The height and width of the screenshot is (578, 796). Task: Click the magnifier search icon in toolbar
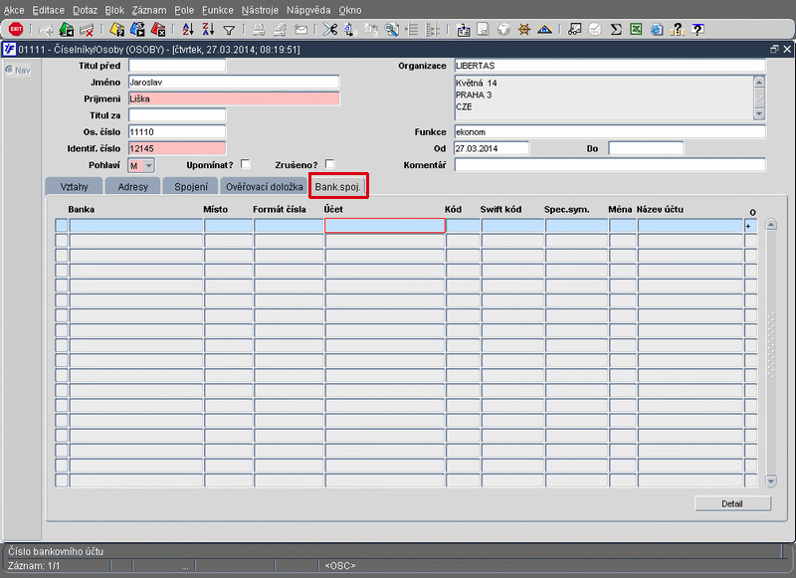(x=391, y=30)
